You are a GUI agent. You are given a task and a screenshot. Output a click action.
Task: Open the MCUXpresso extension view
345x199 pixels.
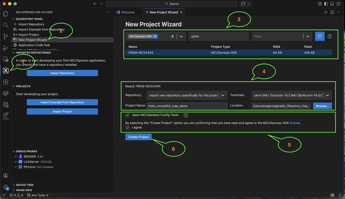(6, 70)
